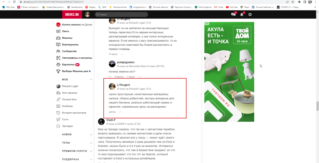This screenshot has width=319, height=163.
Task: Open the Мой профиль bookmark
Action: tap(203, 7)
